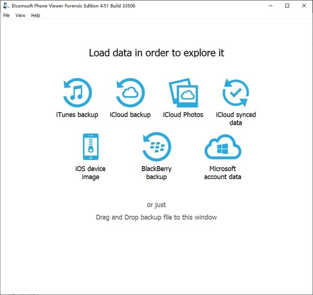
Task: Click the "Microsoft account data" label
Action: tap(223, 173)
